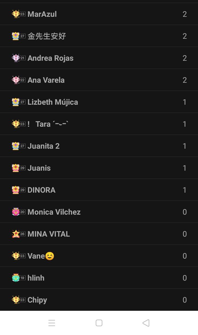The width and height of the screenshot is (198, 335).
Task: Select the Tara user row name
Action: (48, 124)
